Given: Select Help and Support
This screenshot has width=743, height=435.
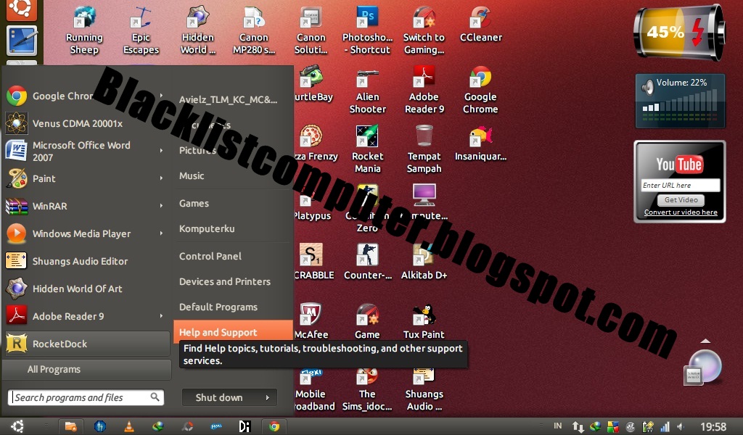Looking at the screenshot, I should [233, 331].
